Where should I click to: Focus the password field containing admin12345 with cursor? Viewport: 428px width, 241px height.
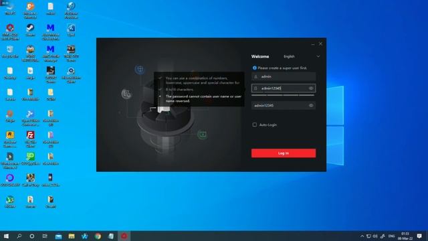[284, 88]
